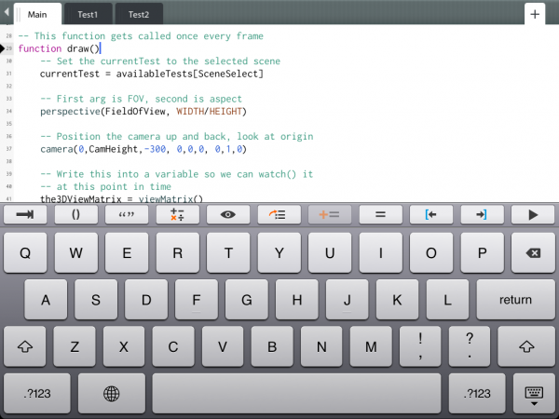The height and width of the screenshot is (419, 559).
Task: Add a new tab with plus button
Action: (x=536, y=14)
